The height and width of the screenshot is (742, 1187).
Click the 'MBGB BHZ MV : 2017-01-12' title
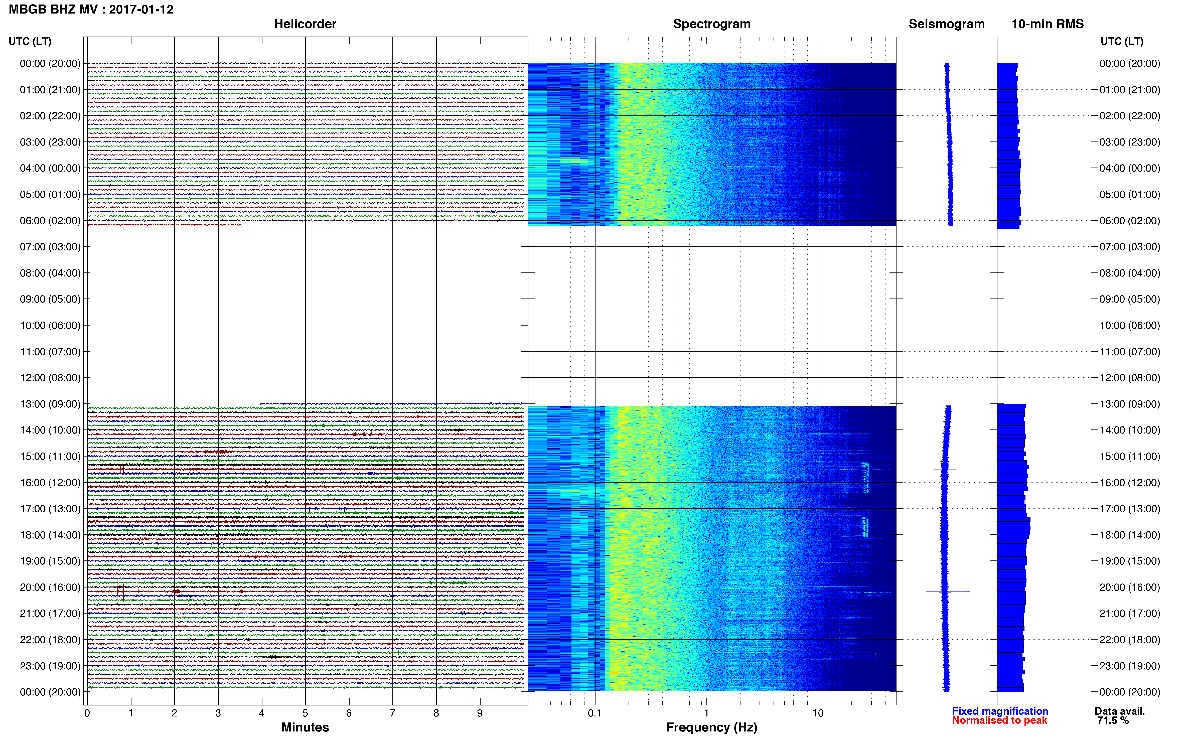pyautogui.click(x=91, y=9)
